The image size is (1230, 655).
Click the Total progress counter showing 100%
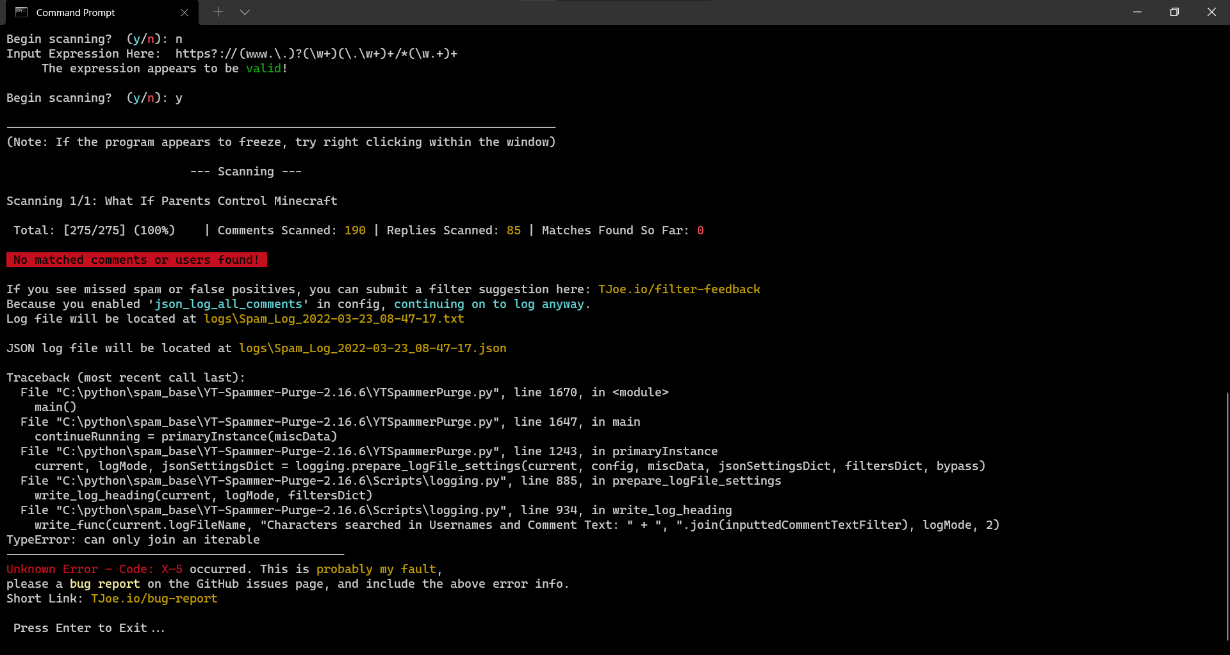tap(94, 230)
